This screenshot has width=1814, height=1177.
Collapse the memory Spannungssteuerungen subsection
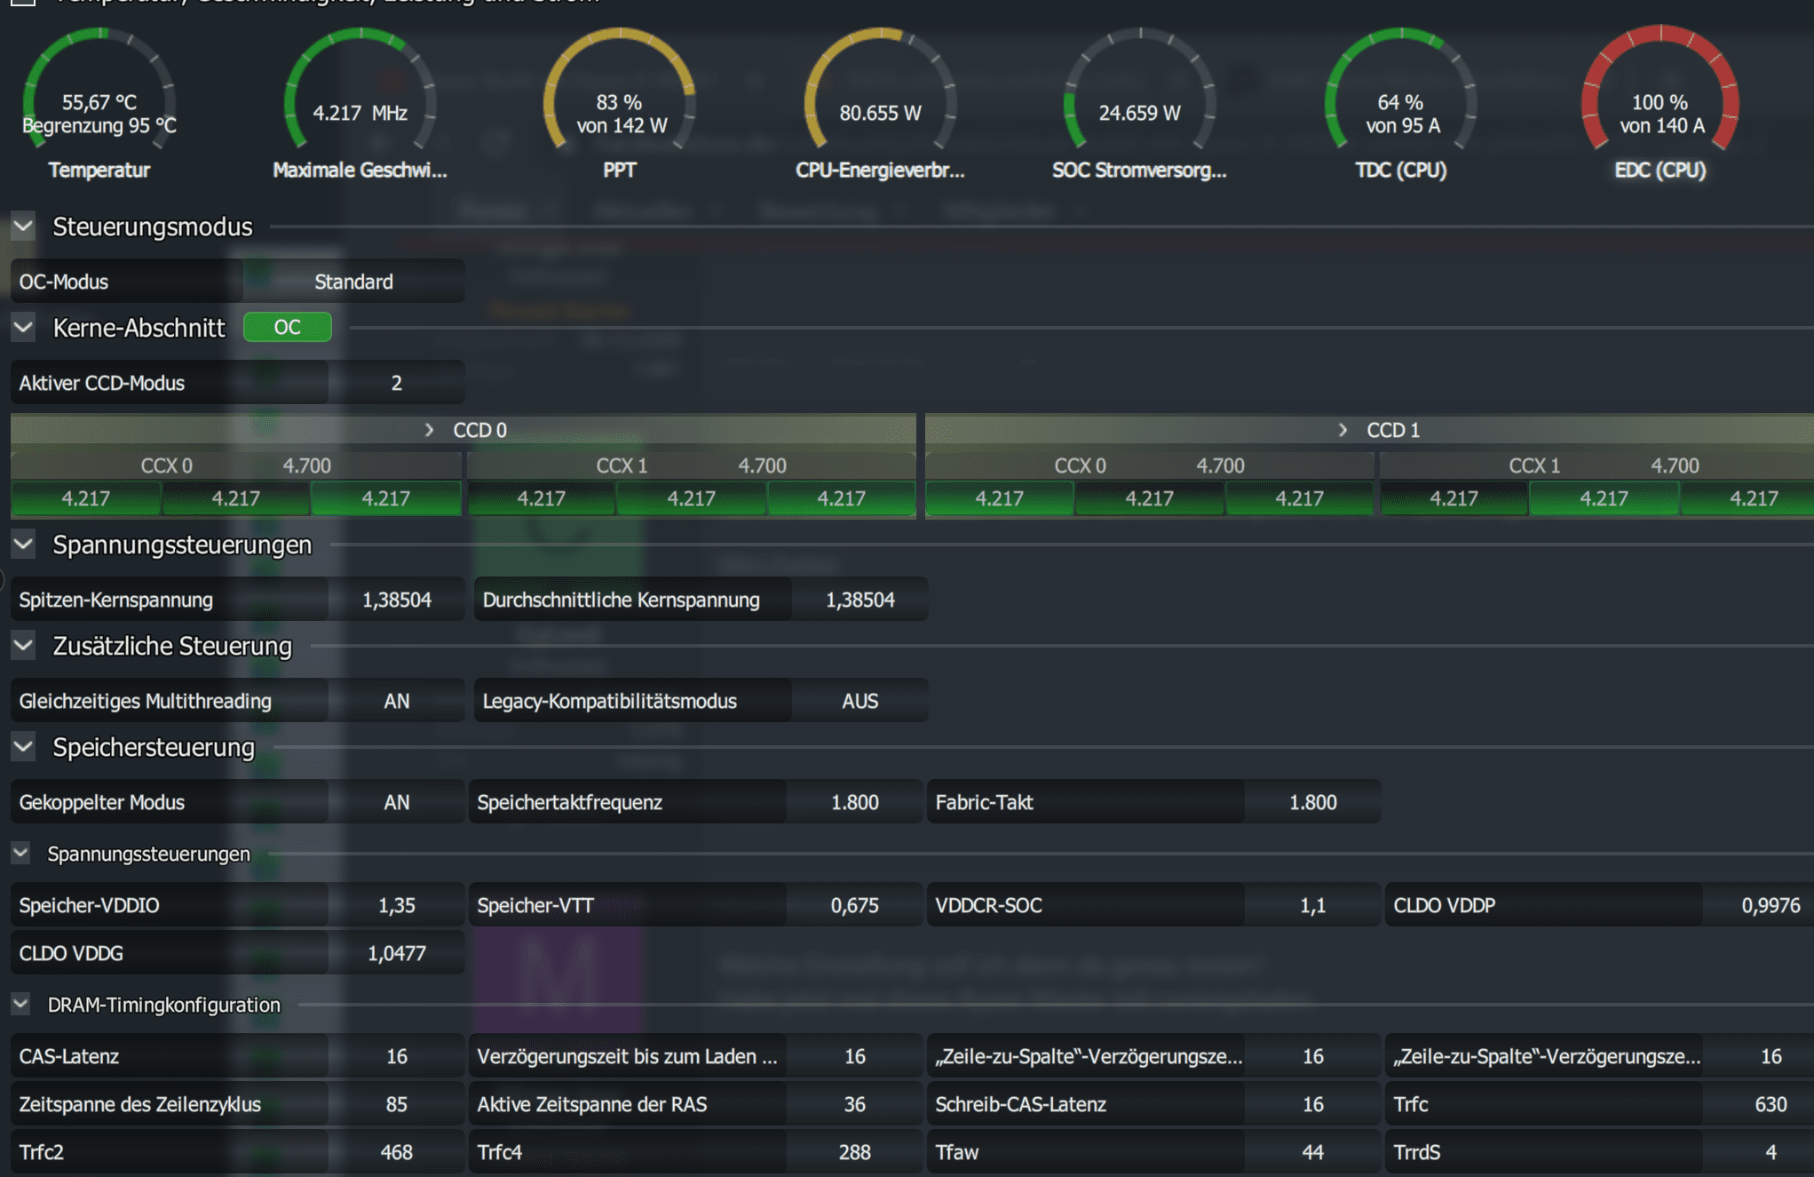coord(21,854)
